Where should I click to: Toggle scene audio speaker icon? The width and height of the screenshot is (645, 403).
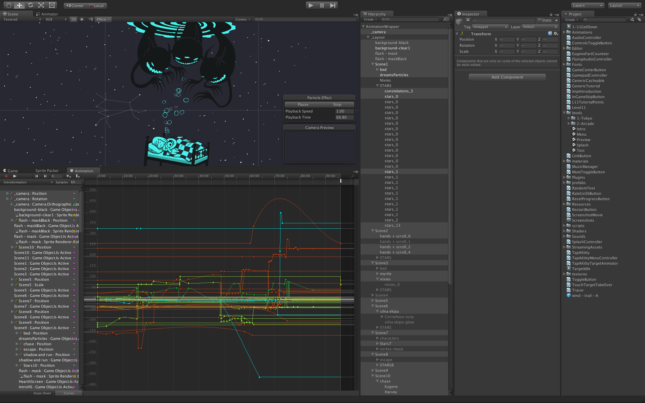(90, 19)
